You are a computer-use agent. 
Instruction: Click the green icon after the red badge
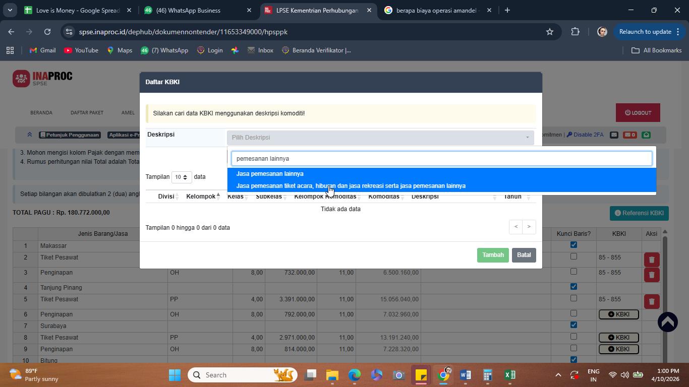[x=646, y=135]
